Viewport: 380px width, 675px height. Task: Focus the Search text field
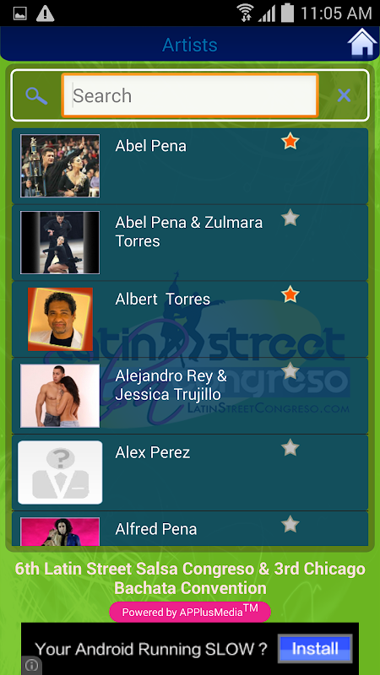pos(190,95)
